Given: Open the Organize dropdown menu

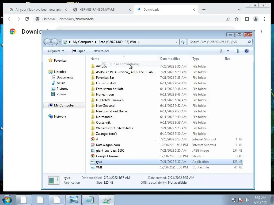Looking at the screenshot, I should [x=56, y=51].
